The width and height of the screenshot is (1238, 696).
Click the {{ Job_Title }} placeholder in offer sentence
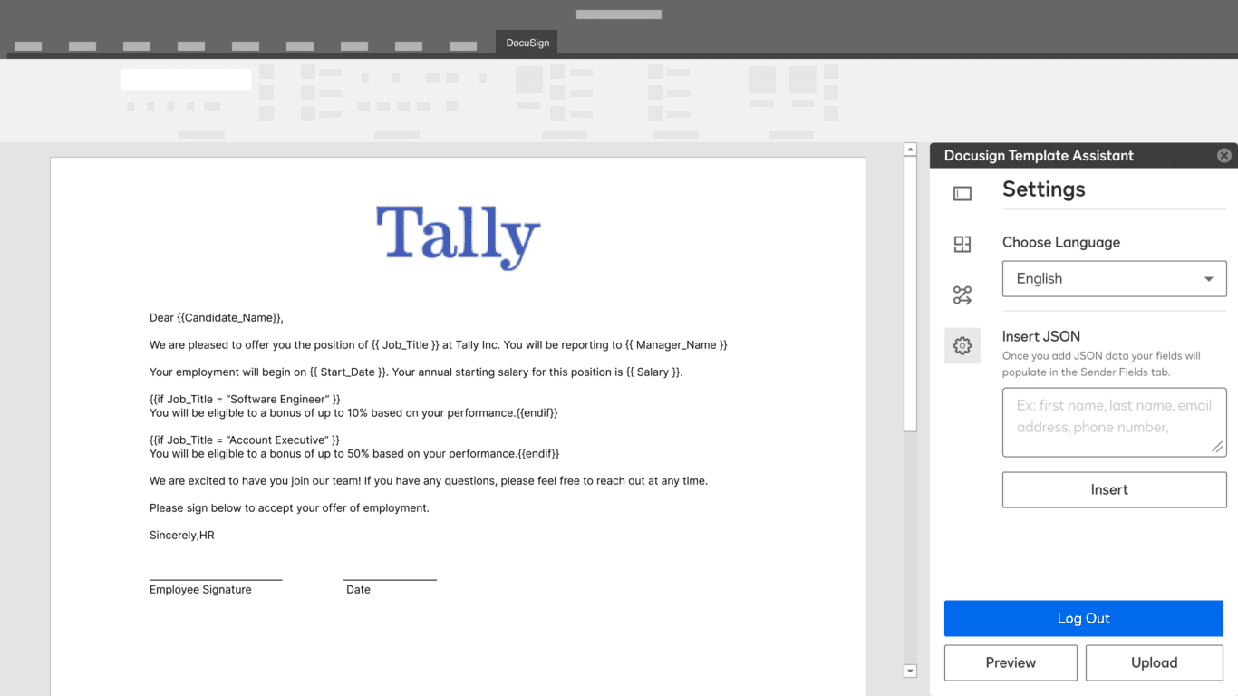[405, 345]
